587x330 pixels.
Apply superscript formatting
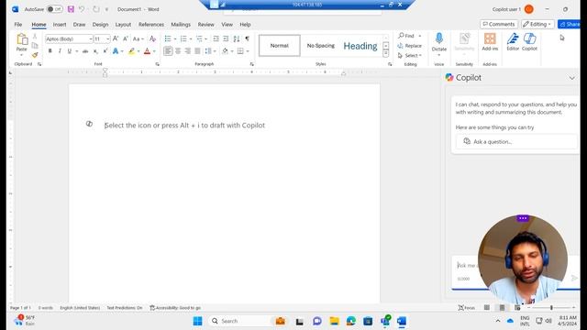click(x=105, y=51)
